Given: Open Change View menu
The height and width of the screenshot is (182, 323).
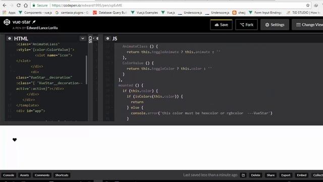Looking at the screenshot, I should (307, 25).
